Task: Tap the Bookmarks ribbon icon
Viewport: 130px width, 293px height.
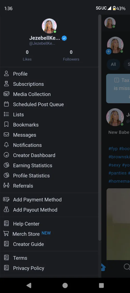Action: point(6,125)
